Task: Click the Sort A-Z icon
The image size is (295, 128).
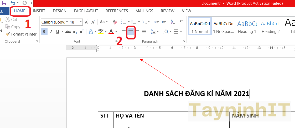Action: click(x=173, y=22)
